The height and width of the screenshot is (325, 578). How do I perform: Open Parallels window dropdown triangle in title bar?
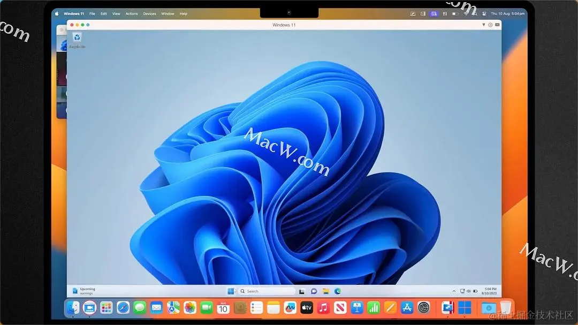[x=484, y=25]
